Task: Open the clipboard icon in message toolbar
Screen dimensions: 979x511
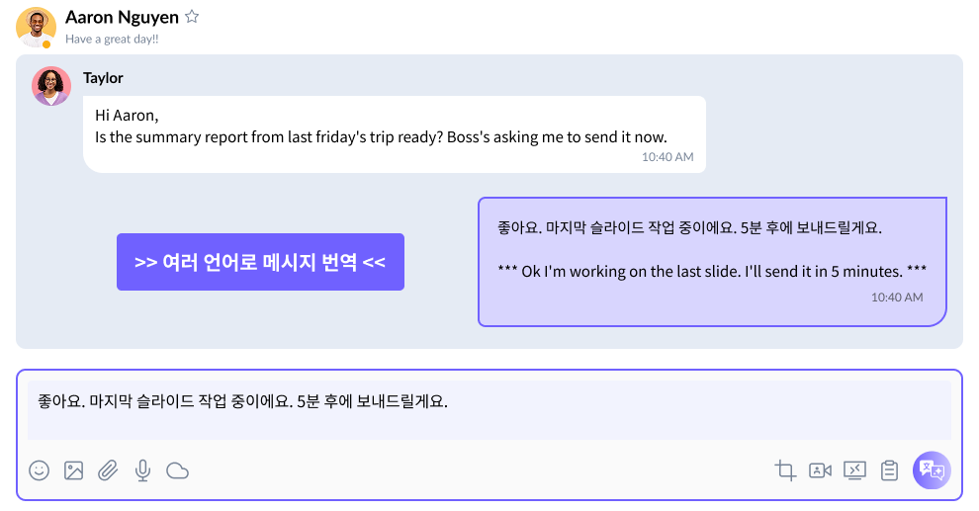Action: pyautogui.click(x=889, y=470)
